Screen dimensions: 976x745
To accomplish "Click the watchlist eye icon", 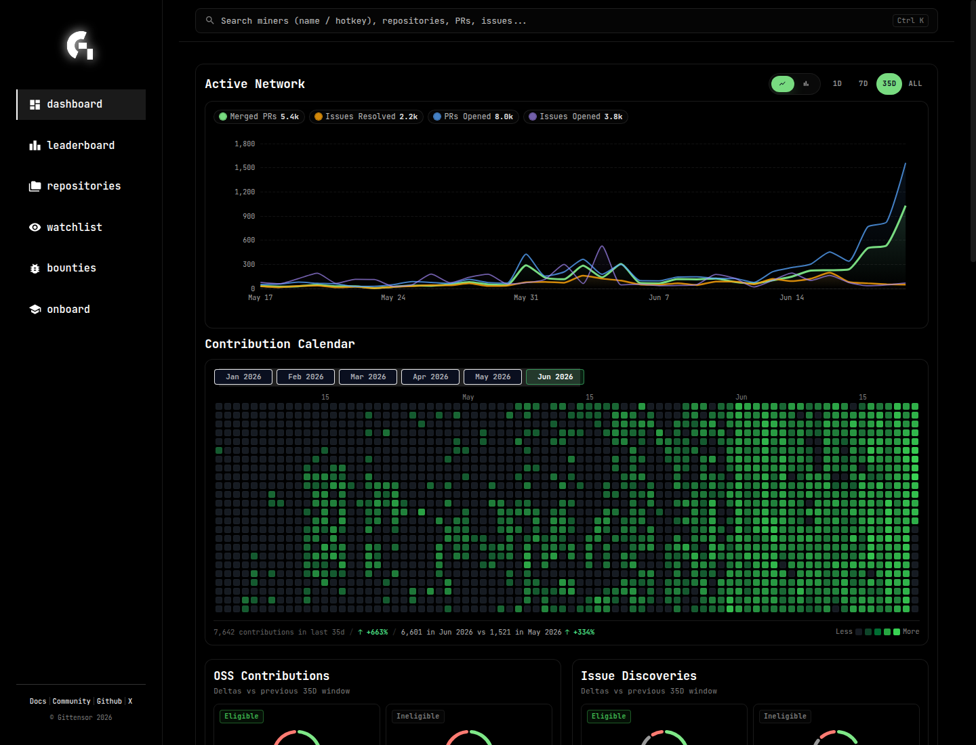I will pyautogui.click(x=35, y=228).
